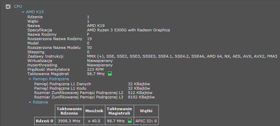Click the Pamięci Podręczne heading label
The image size is (280, 126).
(x=51, y=79)
